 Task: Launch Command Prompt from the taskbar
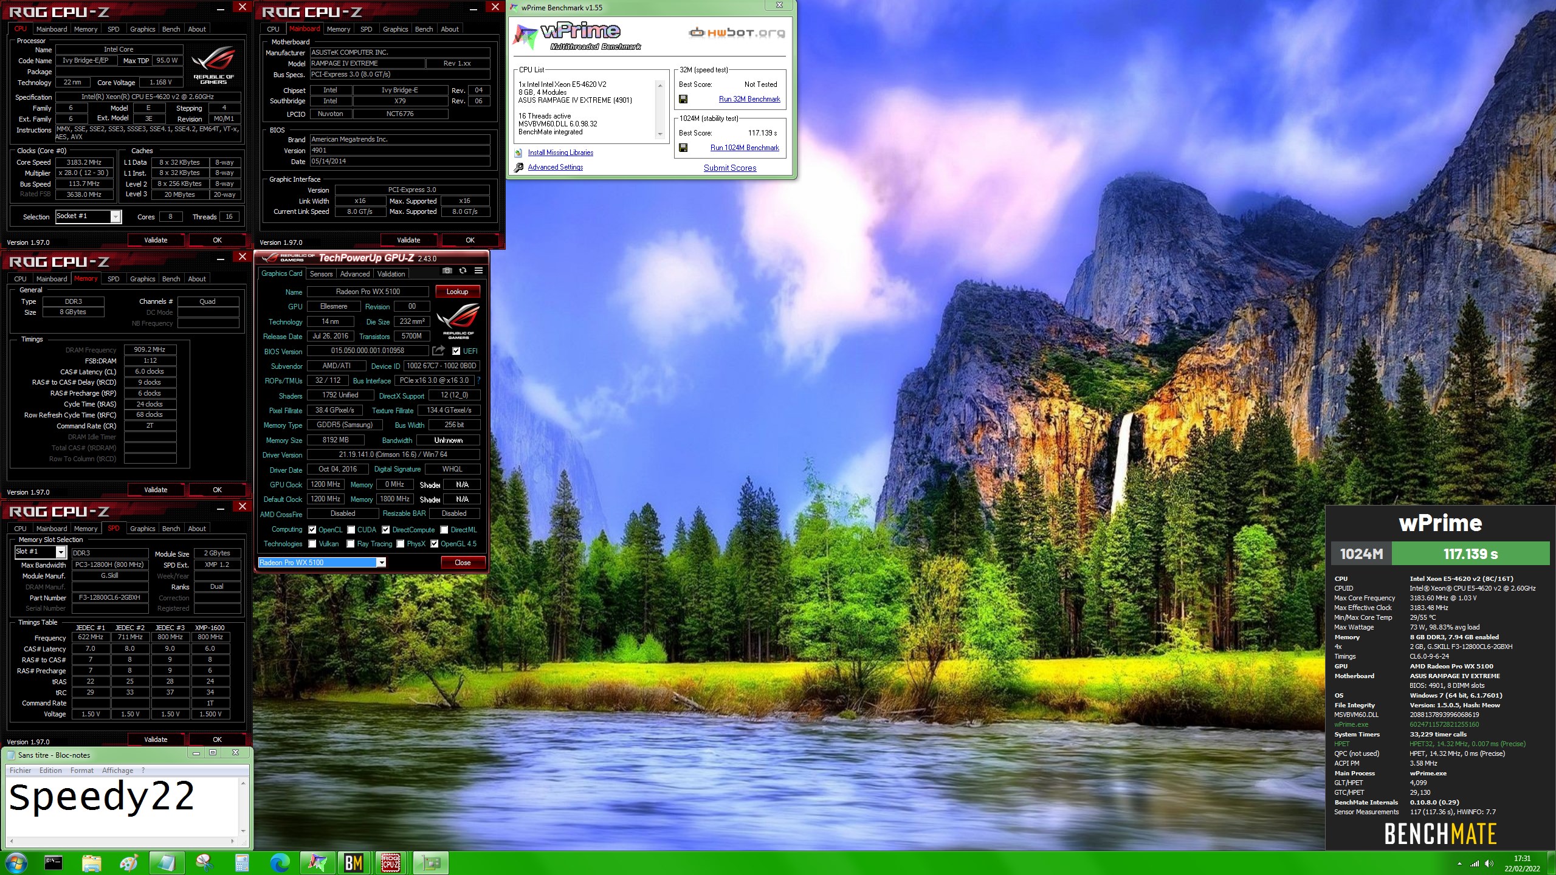coord(53,863)
